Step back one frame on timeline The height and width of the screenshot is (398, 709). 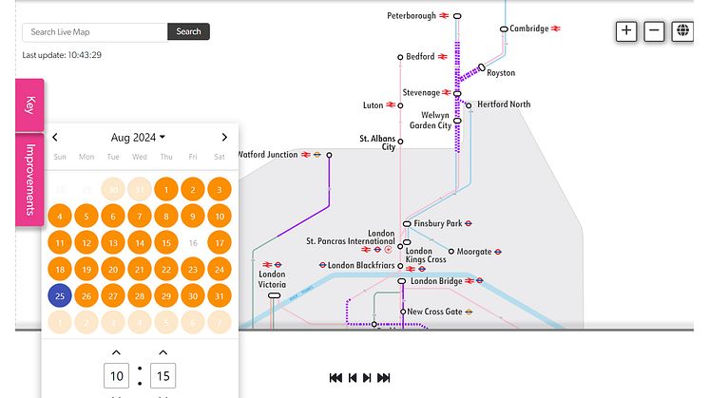pyautogui.click(x=353, y=378)
